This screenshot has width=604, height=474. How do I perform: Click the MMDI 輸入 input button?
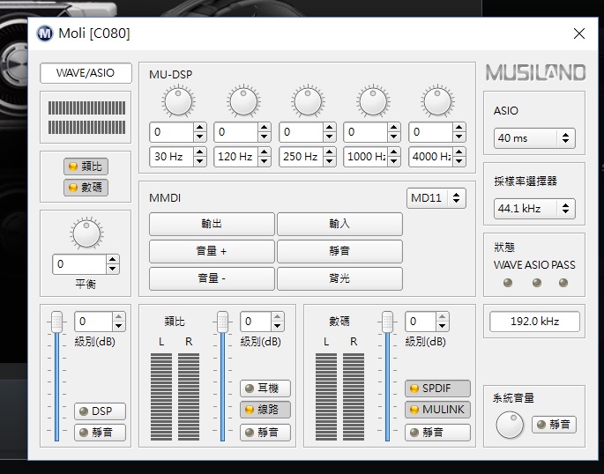click(339, 224)
